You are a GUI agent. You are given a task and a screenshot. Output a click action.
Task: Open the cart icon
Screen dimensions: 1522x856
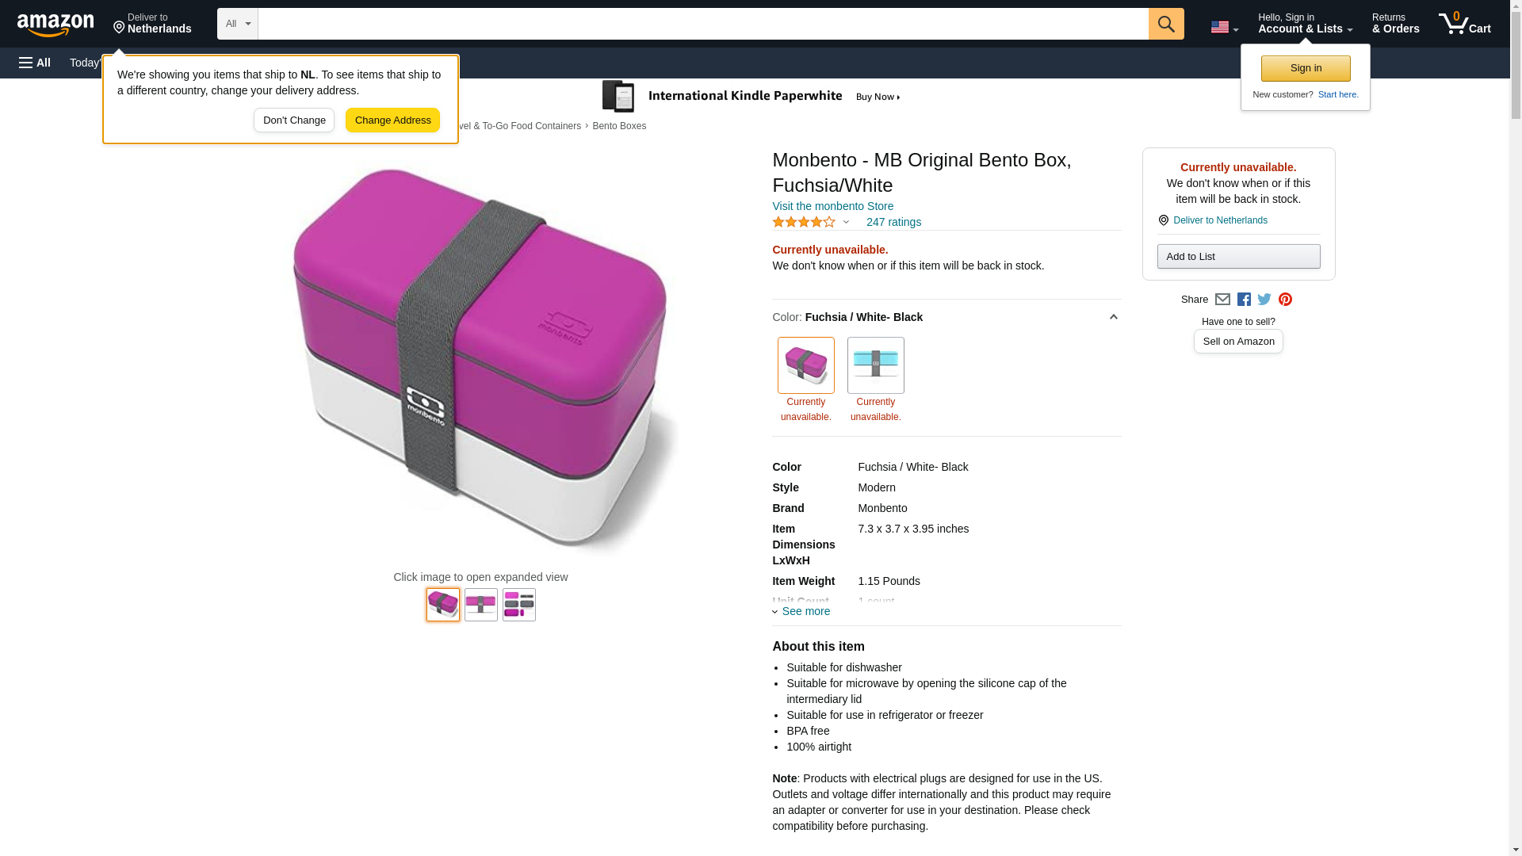1463,24
